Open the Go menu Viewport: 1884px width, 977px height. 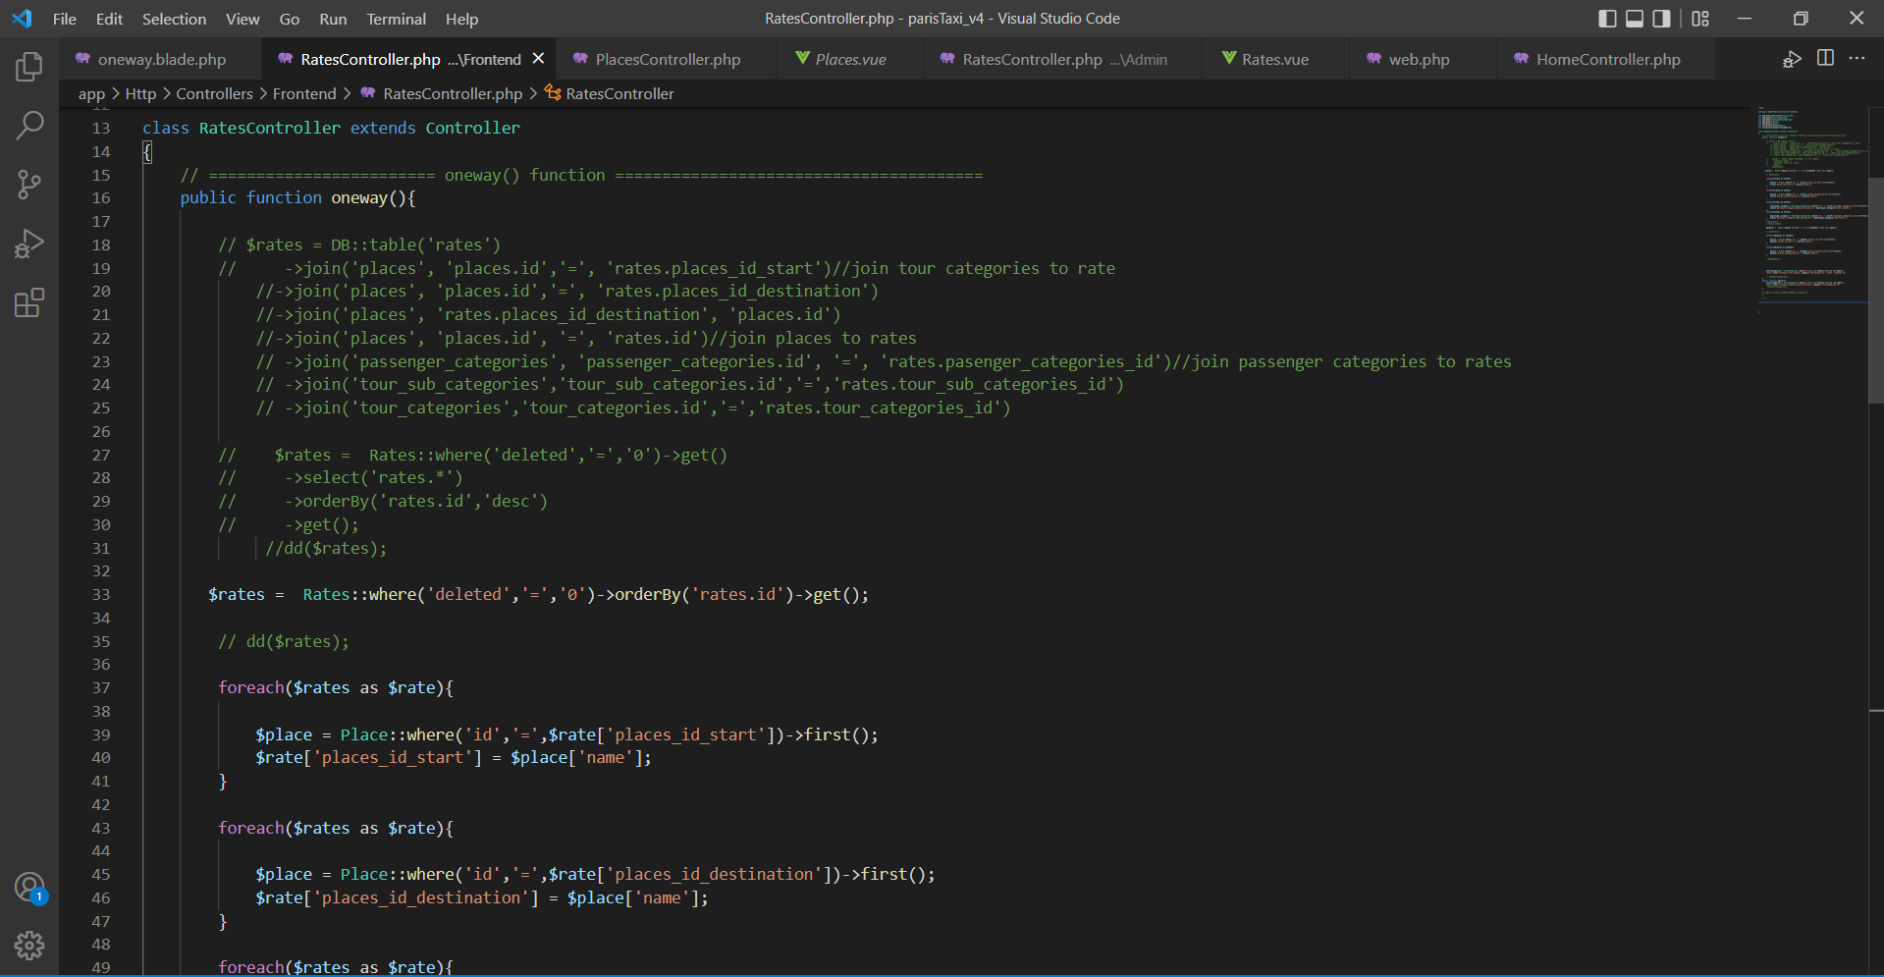290,19
